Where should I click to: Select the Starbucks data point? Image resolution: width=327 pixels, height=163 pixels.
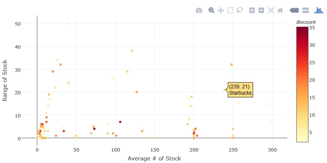(x=224, y=90)
